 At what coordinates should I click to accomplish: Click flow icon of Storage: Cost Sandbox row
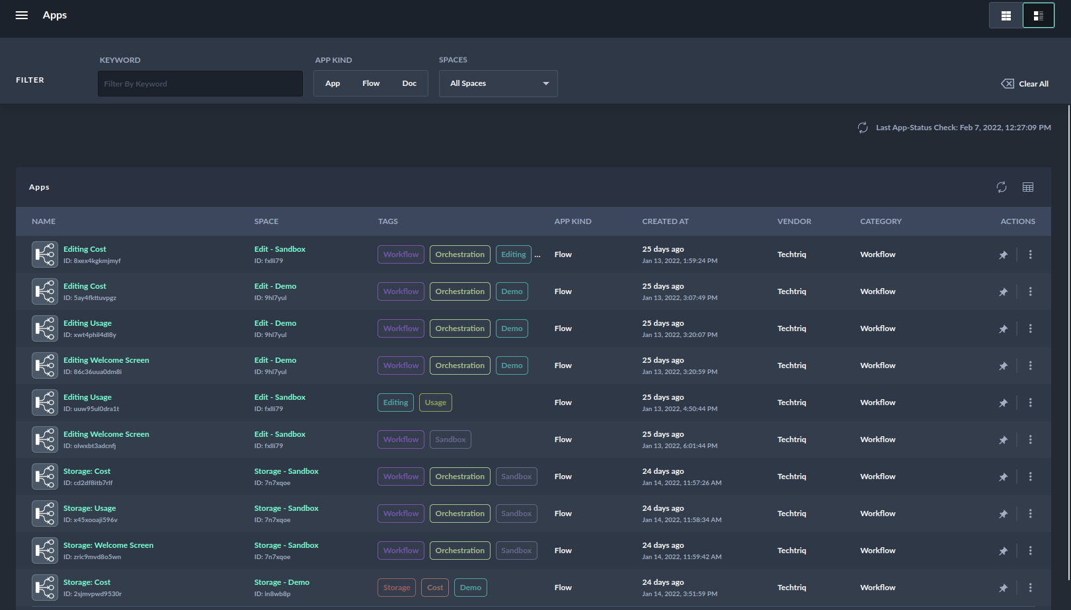[x=45, y=477]
